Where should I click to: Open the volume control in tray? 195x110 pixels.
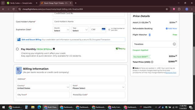[x=176, y=107]
